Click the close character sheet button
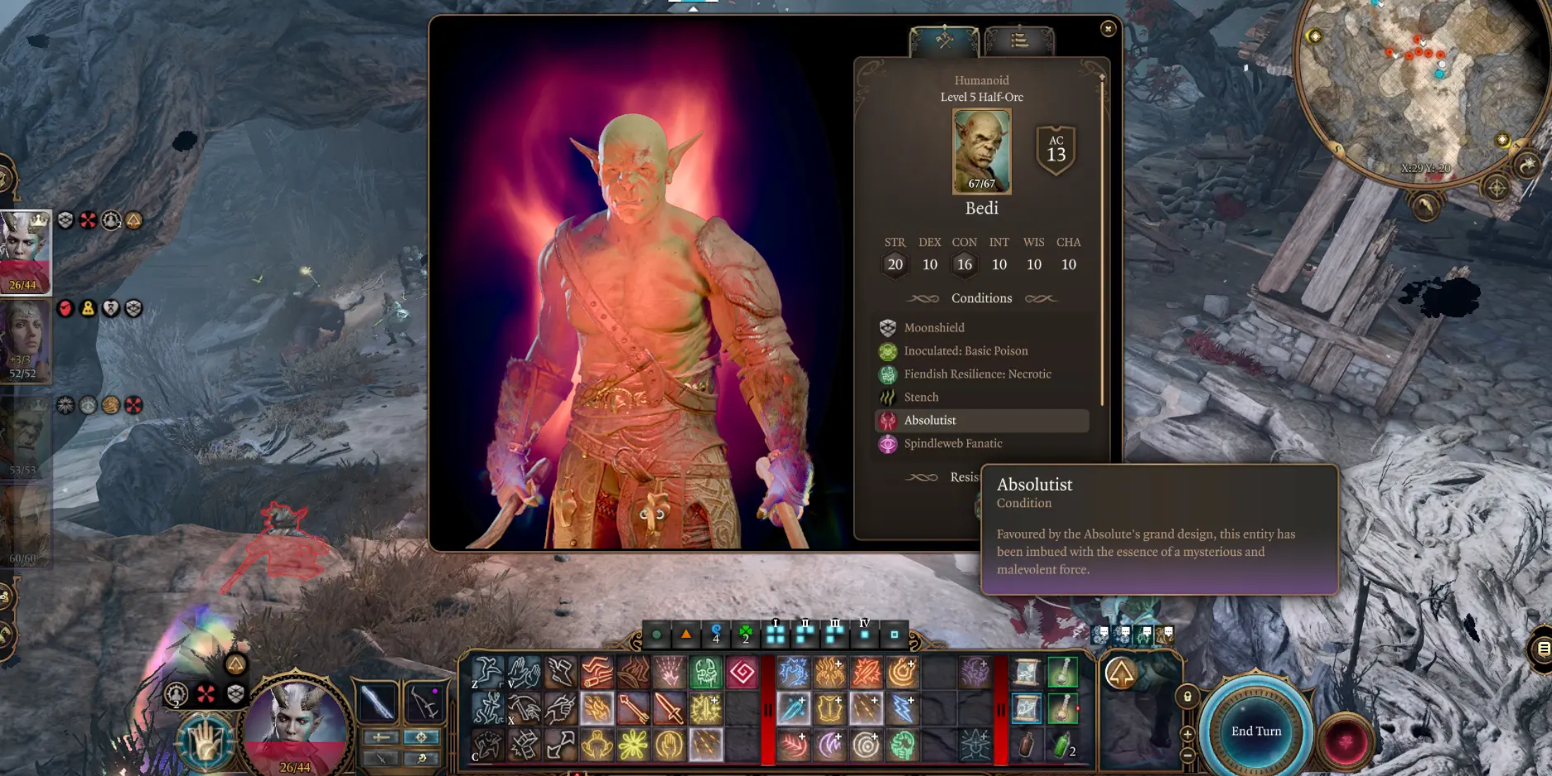This screenshot has width=1552, height=776. [x=1107, y=29]
